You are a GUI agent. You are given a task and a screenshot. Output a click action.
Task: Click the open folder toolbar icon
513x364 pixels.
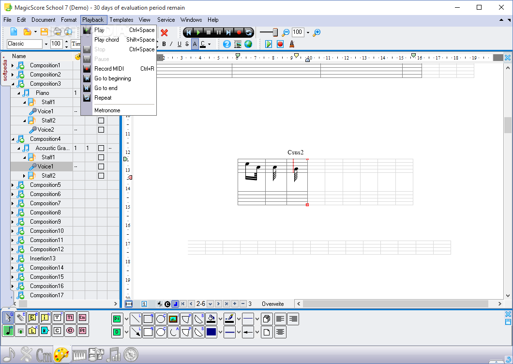tap(28, 32)
